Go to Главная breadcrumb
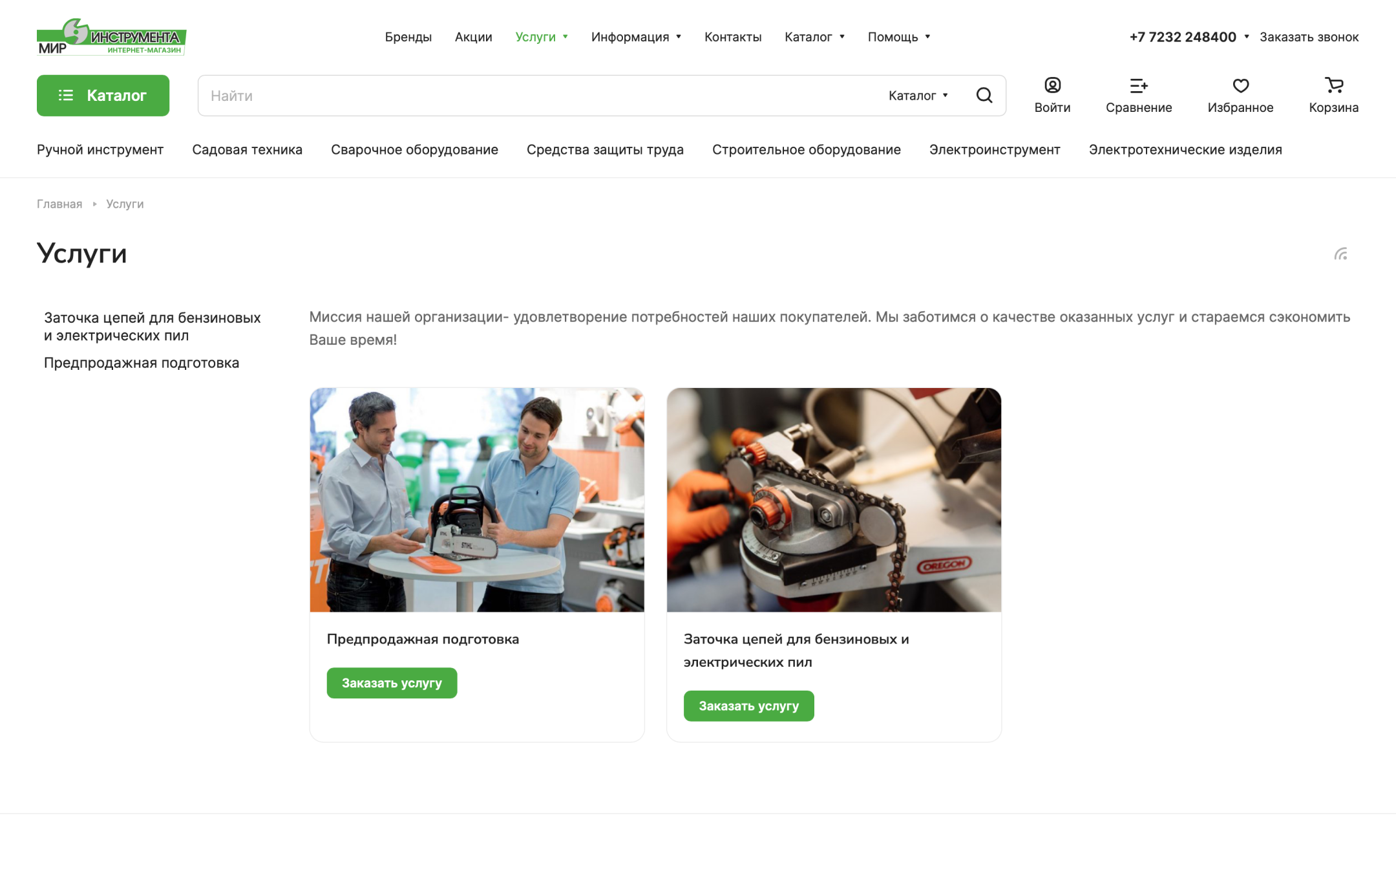 pyautogui.click(x=59, y=204)
